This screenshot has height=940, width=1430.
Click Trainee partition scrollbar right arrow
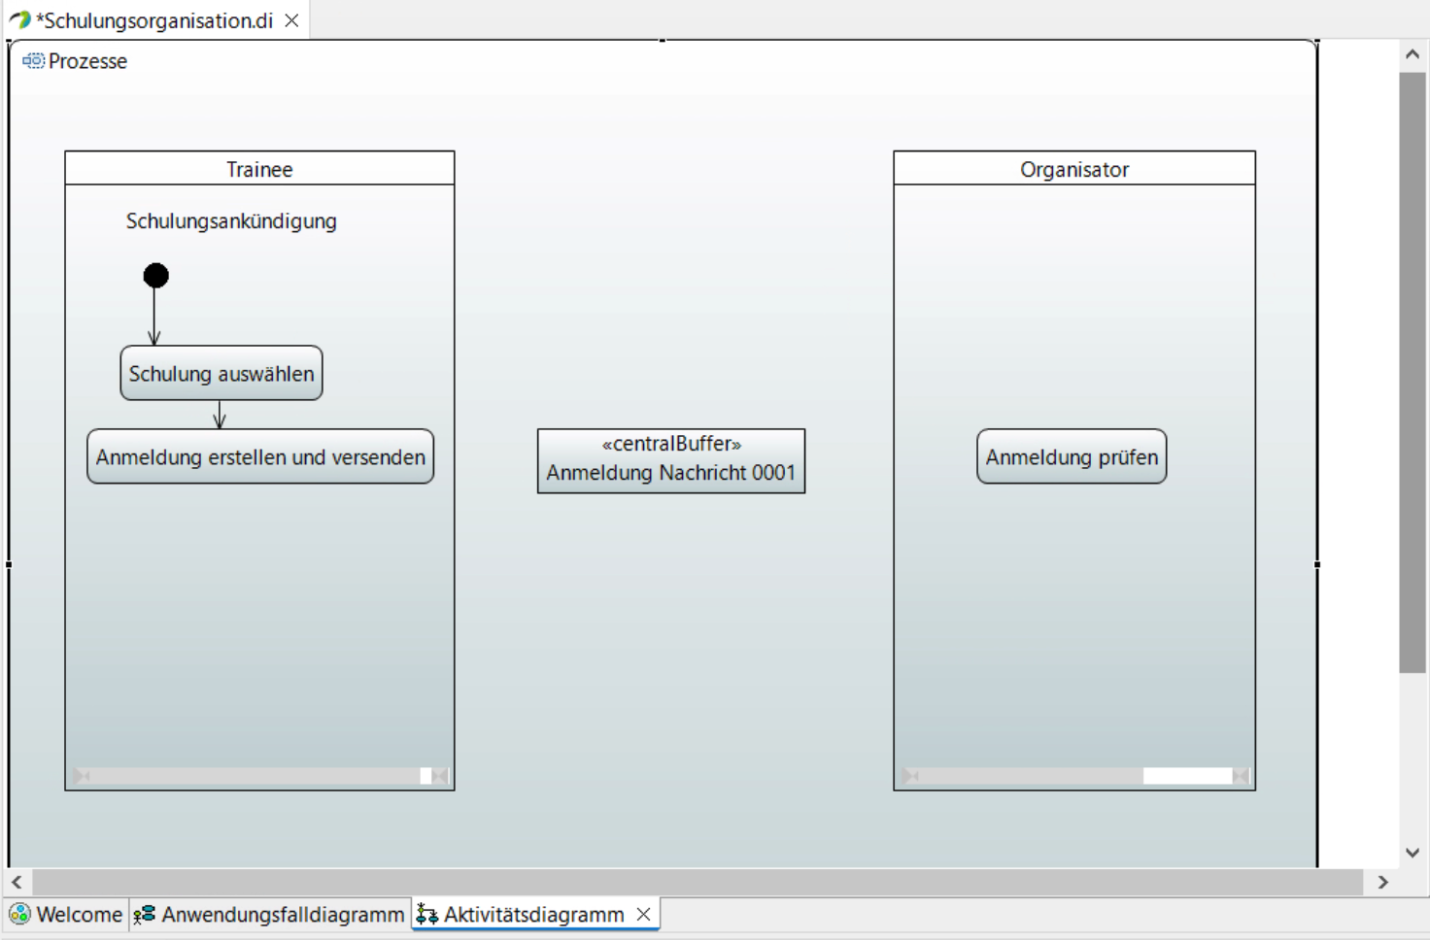(x=440, y=776)
